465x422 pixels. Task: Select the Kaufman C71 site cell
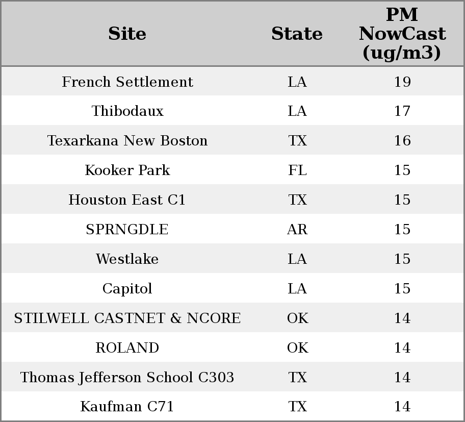click(127, 406)
